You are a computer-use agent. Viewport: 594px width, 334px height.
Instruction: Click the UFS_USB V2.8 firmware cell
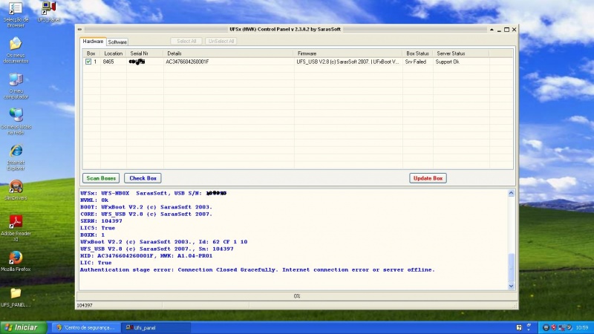347,62
